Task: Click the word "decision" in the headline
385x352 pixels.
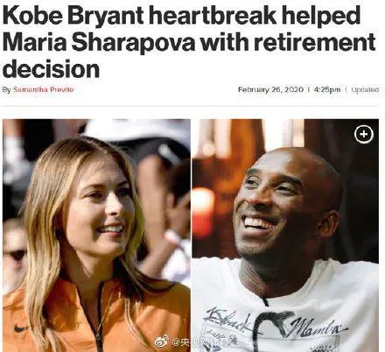Action: 52,68
